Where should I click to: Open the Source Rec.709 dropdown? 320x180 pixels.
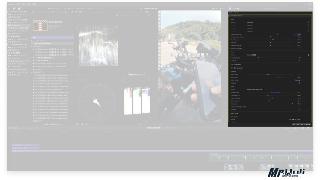click(x=278, y=22)
